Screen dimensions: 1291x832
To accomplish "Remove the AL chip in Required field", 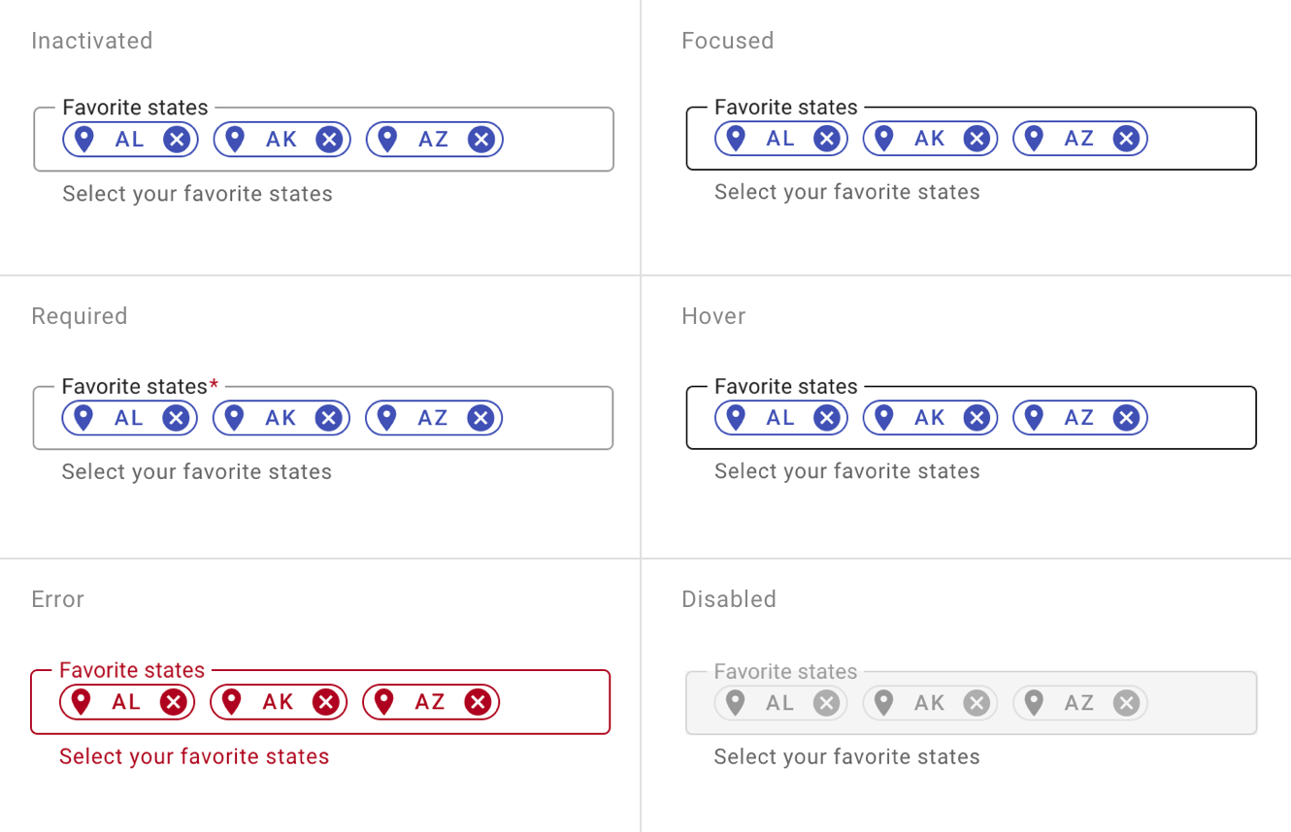I will coord(176,418).
